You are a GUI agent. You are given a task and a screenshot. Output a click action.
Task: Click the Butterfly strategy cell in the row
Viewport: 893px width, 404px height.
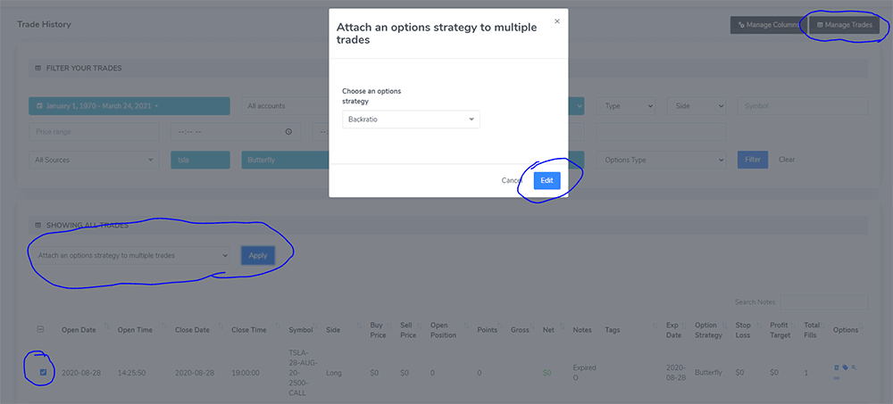tap(708, 373)
